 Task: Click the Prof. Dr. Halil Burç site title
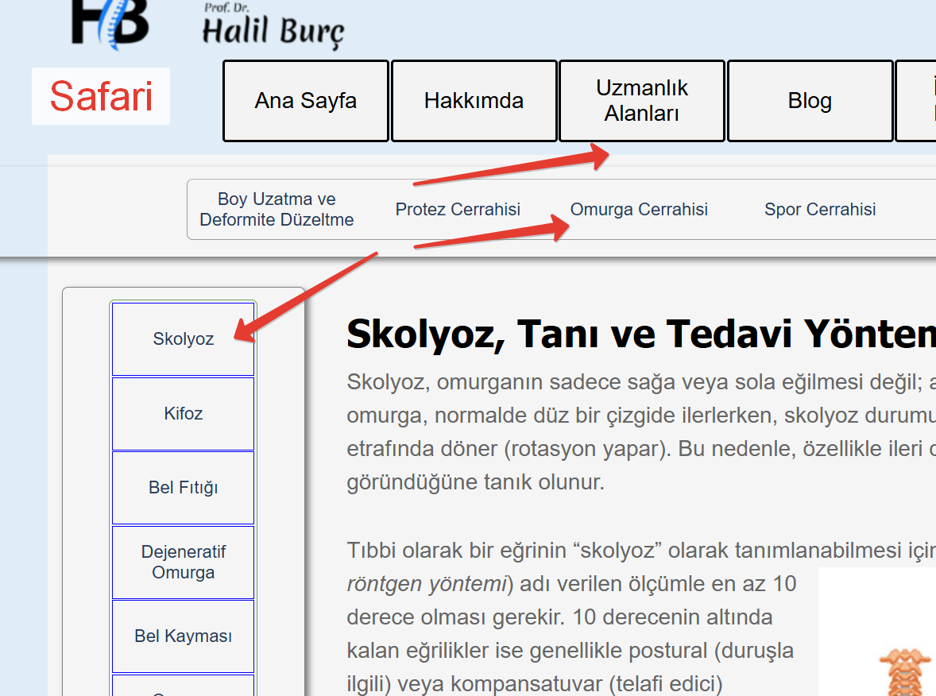pyautogui.click(x=273, y=29)
